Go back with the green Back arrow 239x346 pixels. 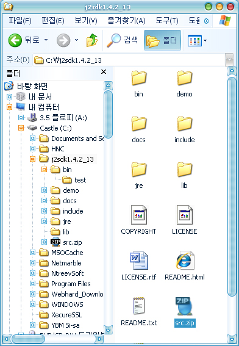(15, 40)
